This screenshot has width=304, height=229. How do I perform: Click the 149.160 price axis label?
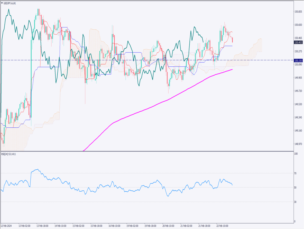coord(298,131)
